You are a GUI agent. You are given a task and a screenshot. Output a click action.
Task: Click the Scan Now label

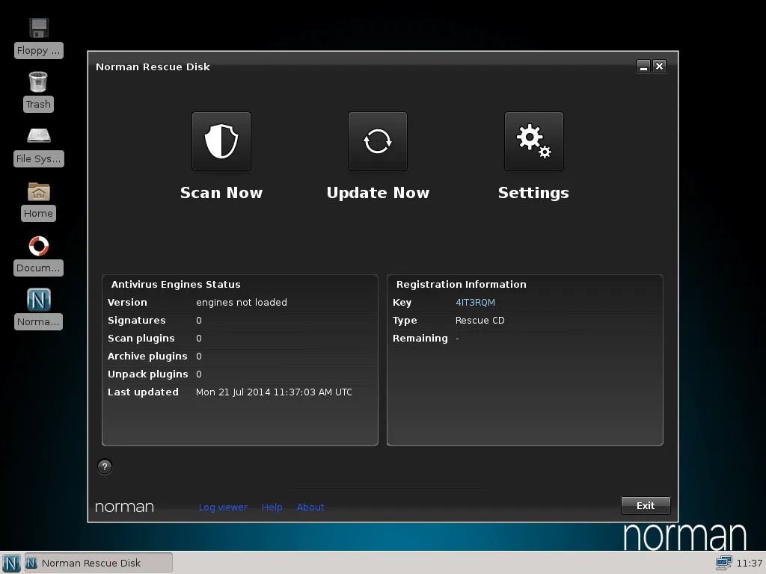point(221,193)
